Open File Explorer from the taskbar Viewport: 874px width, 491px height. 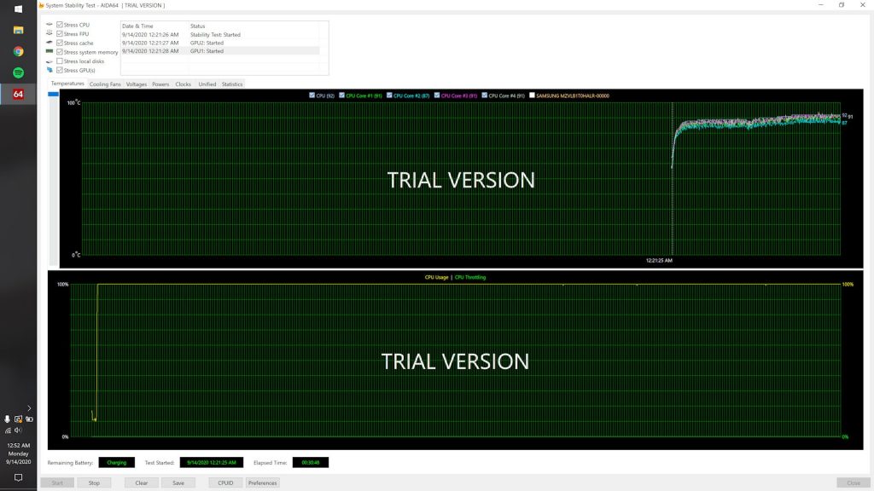[19, 30]
